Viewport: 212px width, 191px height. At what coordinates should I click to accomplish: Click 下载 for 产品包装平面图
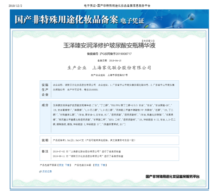coord(67,165)
